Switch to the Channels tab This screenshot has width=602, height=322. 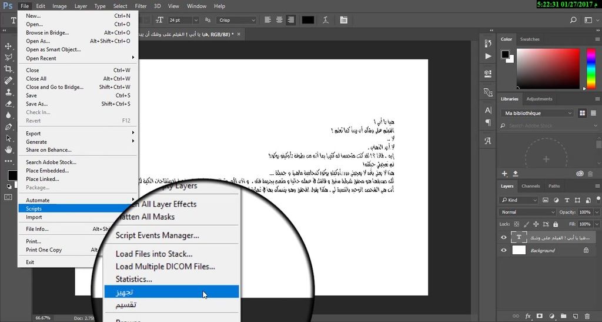click(531, 186)
